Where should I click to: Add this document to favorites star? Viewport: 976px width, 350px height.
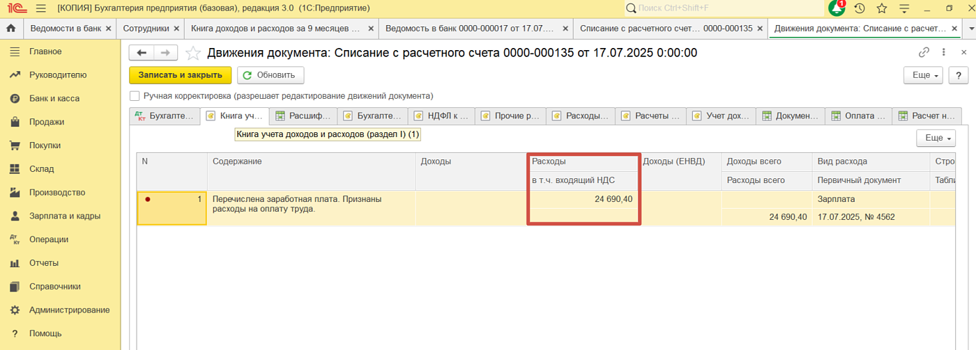(x=194, y=53)
